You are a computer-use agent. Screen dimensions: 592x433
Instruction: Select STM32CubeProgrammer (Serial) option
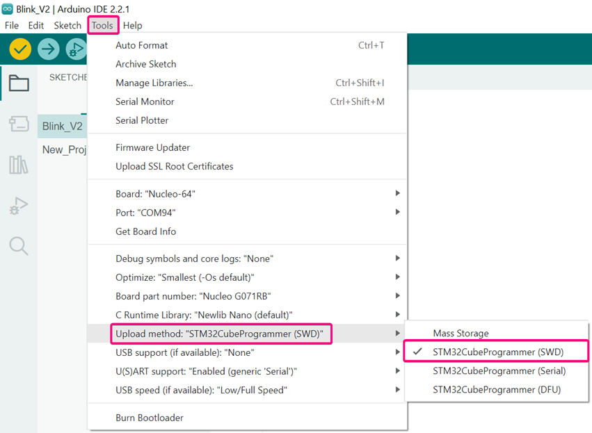coord(499,371)
